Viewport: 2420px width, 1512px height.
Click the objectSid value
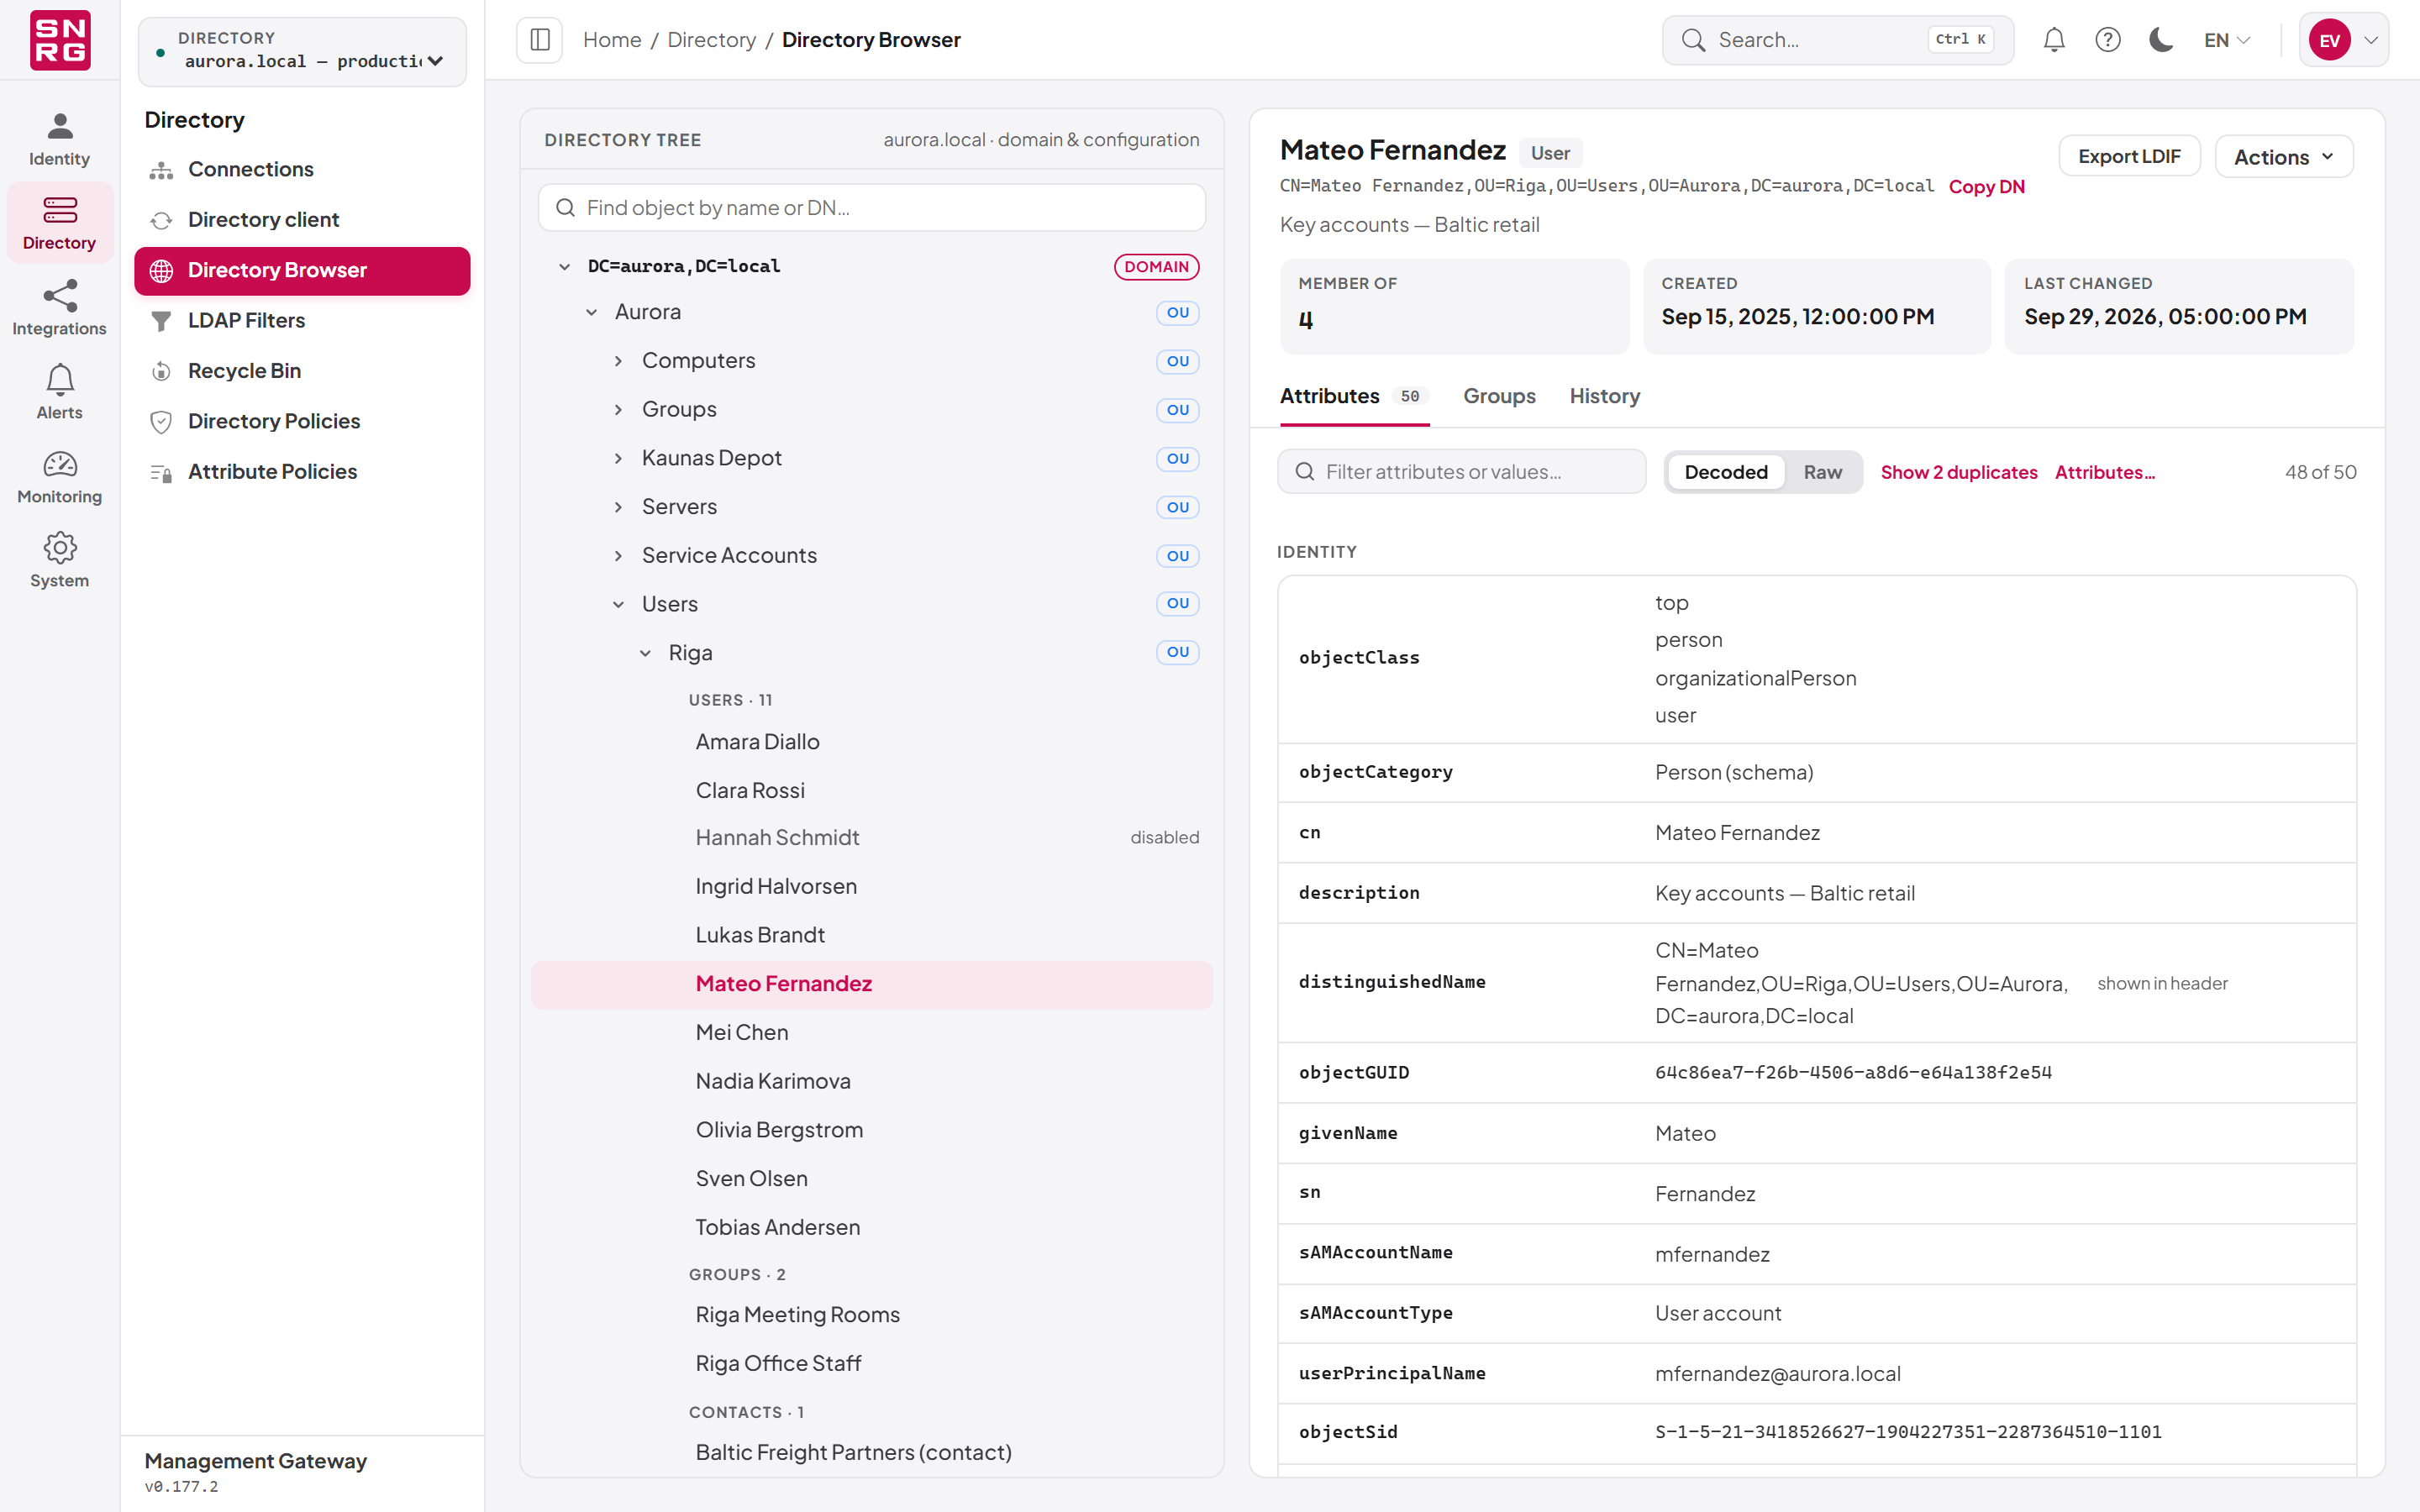tap(1908, 1433)
